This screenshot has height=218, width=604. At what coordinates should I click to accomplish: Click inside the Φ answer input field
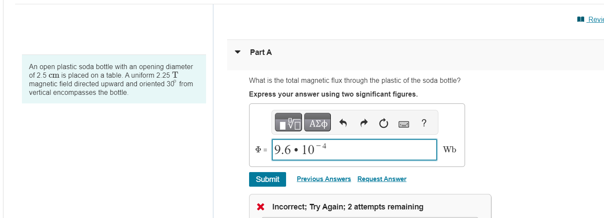coord(354,150)
